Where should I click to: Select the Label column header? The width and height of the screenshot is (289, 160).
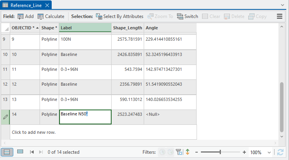click(85, 28)
